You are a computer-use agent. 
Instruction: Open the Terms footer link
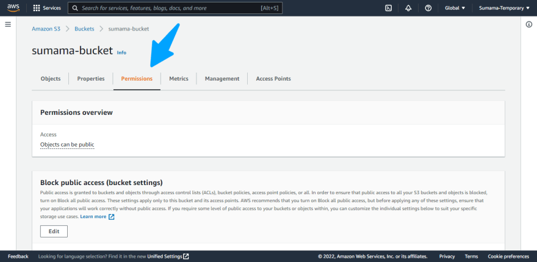471,256
